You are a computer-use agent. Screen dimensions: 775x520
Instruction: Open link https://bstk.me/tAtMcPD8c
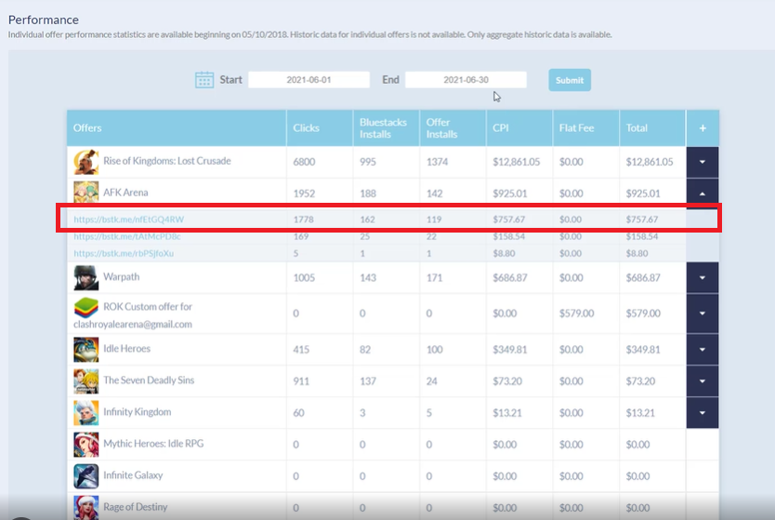[127, 236]
